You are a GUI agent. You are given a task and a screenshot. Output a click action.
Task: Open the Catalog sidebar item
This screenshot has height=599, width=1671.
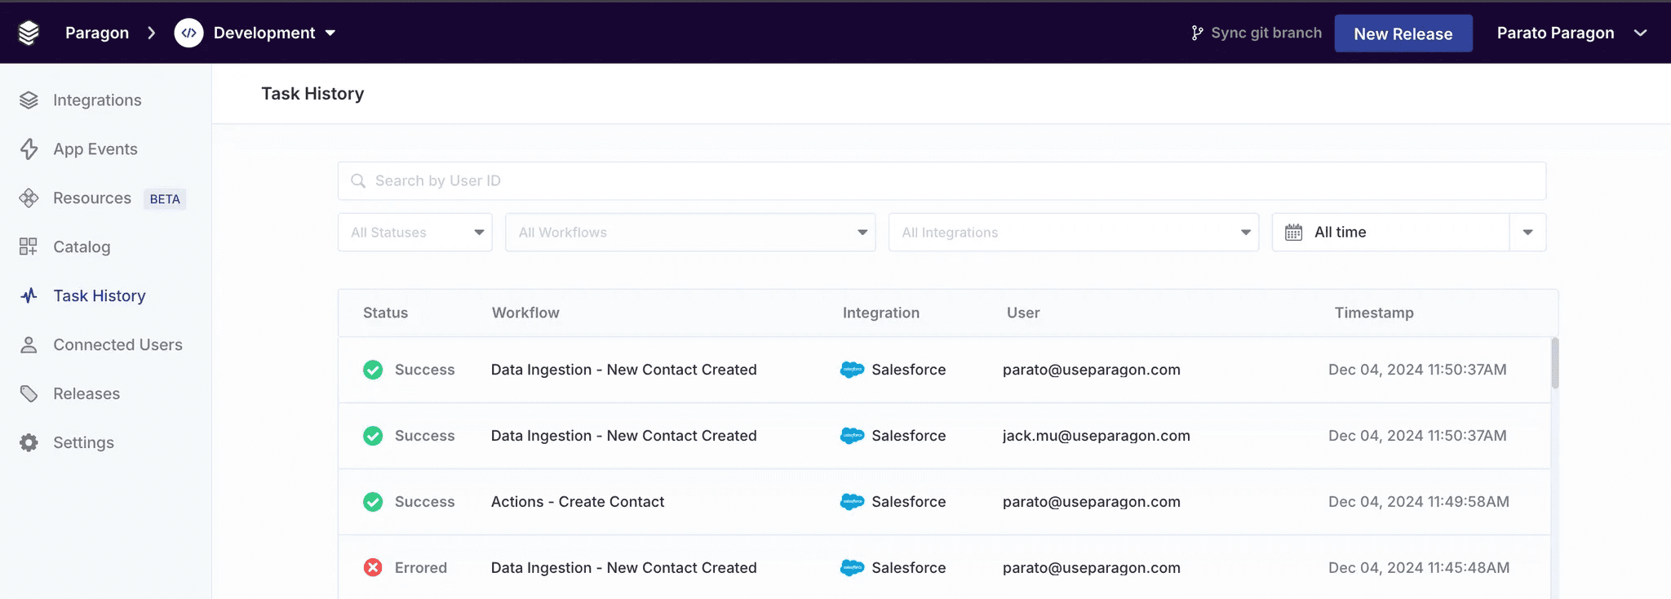[x=82, y=246]
